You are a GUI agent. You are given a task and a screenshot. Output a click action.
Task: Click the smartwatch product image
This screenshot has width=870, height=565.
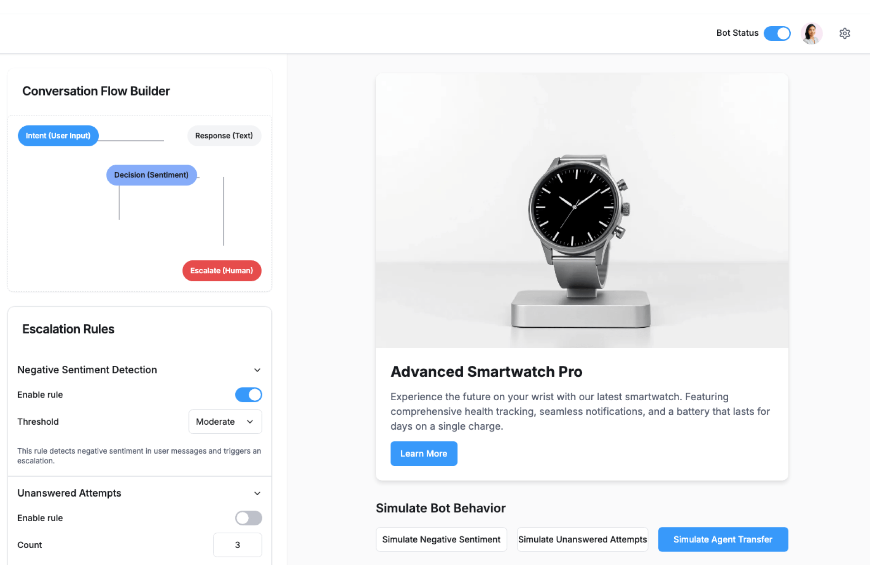[582, 211]
